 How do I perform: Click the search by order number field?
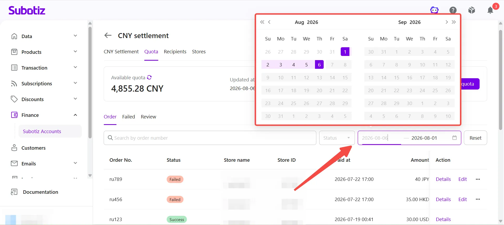click(x=210, y=138)
